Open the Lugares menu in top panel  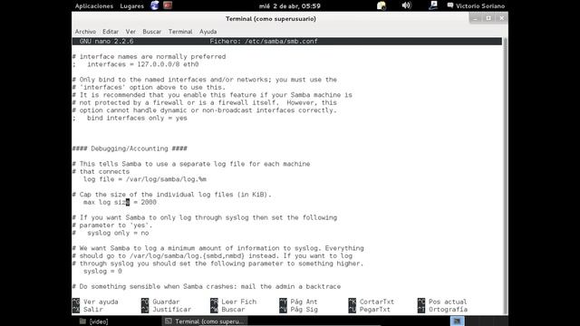click(x=131, y=6)
